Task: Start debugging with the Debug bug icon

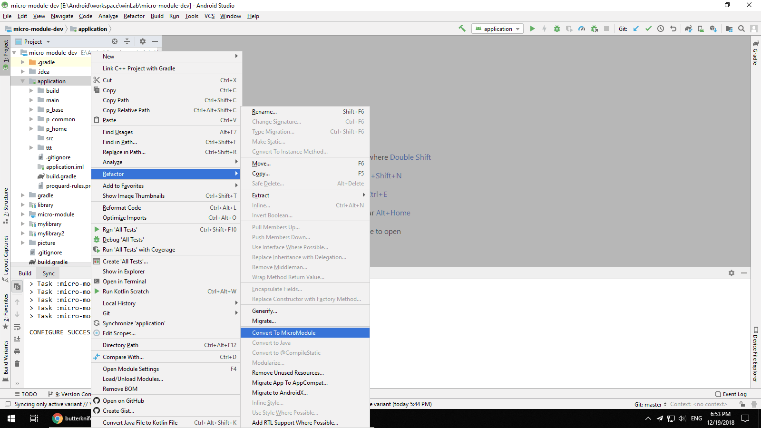Action: pyautogui.click(x=557, y=29)
